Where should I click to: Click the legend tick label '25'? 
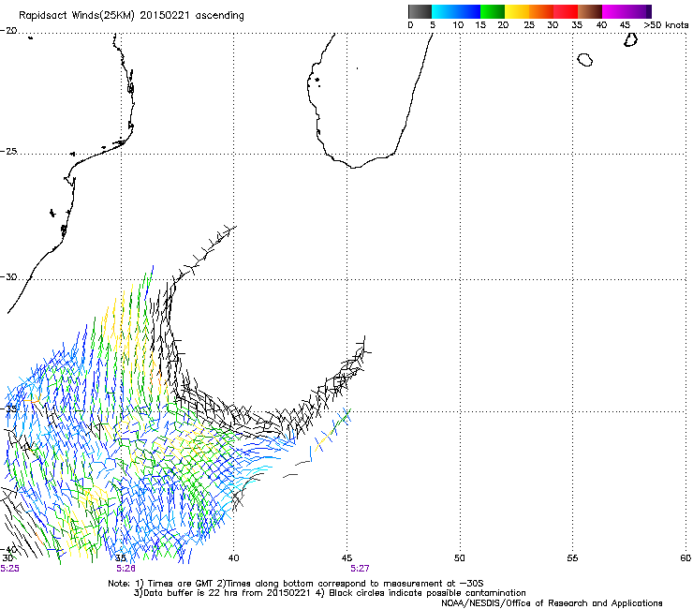(x=529, y=24)
